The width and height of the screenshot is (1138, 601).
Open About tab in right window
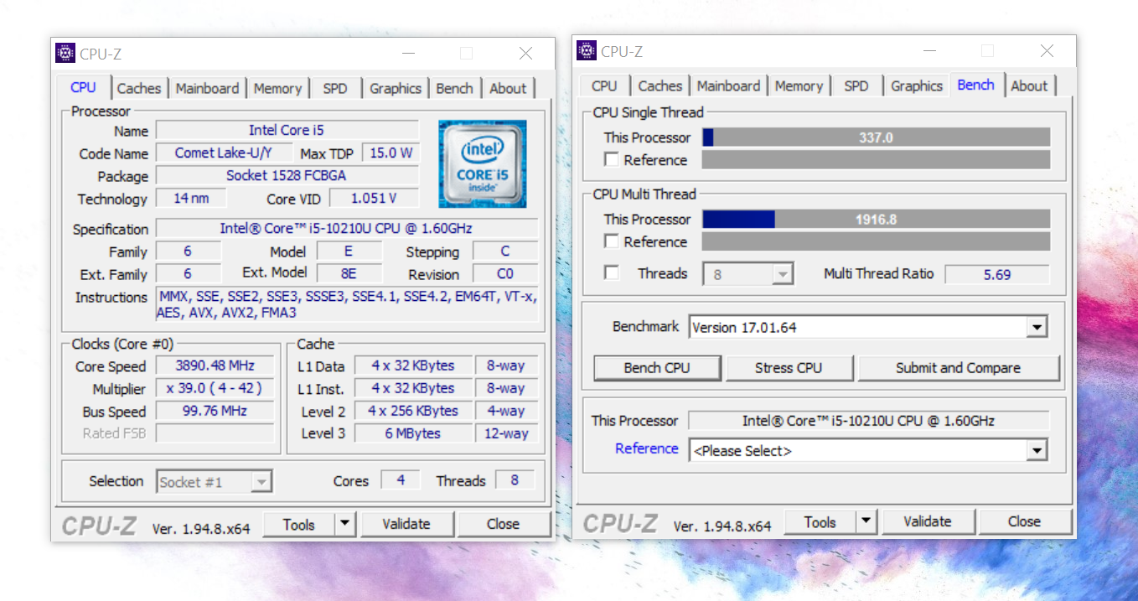[1029, 86]
